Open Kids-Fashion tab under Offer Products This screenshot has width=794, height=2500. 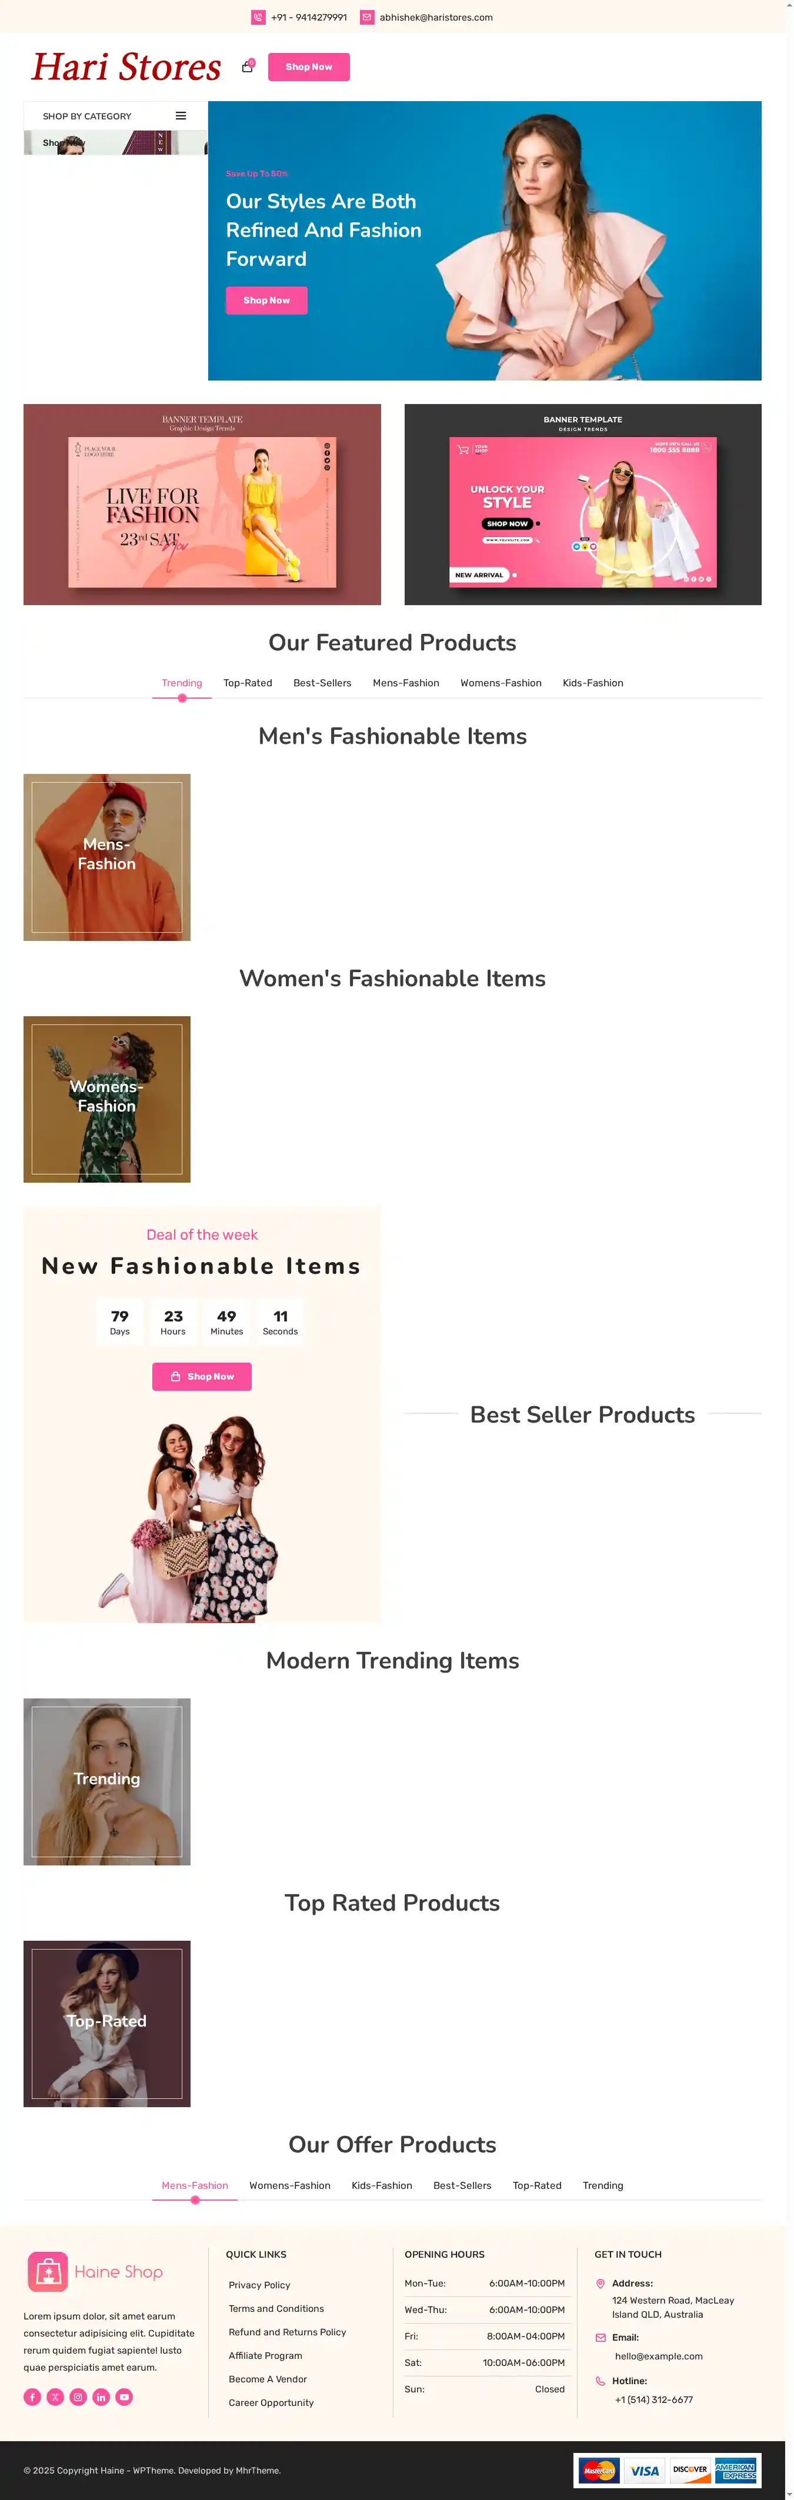pyautogui.click(x=382, y=2185)
